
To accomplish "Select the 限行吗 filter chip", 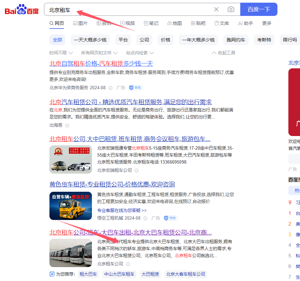I will [x=290, y=40].
